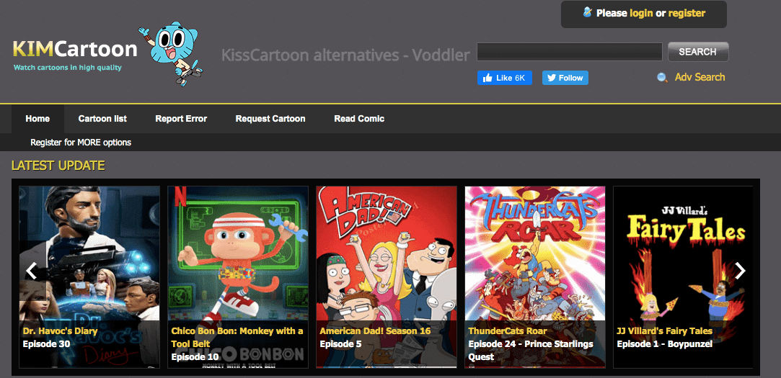Click the American Dad! Season 16 title
Image resolution: width=781 pixels, height=378 pixels.
(376, 330)
